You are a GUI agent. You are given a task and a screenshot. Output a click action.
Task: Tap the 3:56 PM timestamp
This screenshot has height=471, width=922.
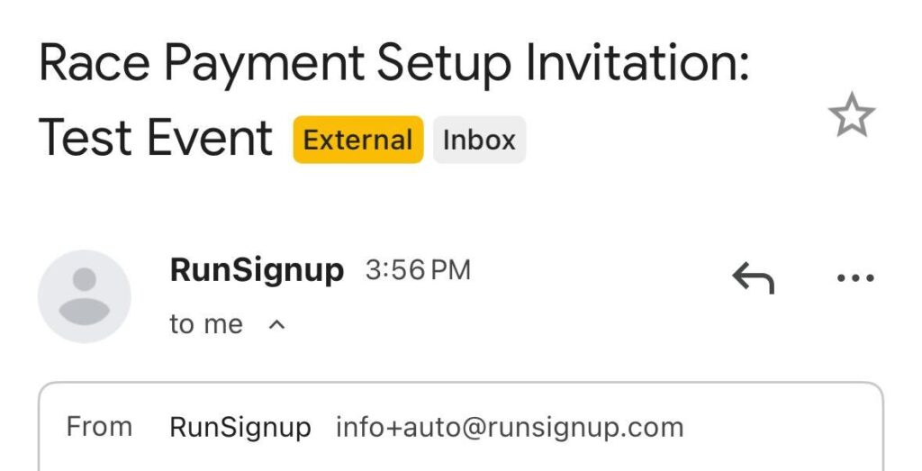[418, 270]
